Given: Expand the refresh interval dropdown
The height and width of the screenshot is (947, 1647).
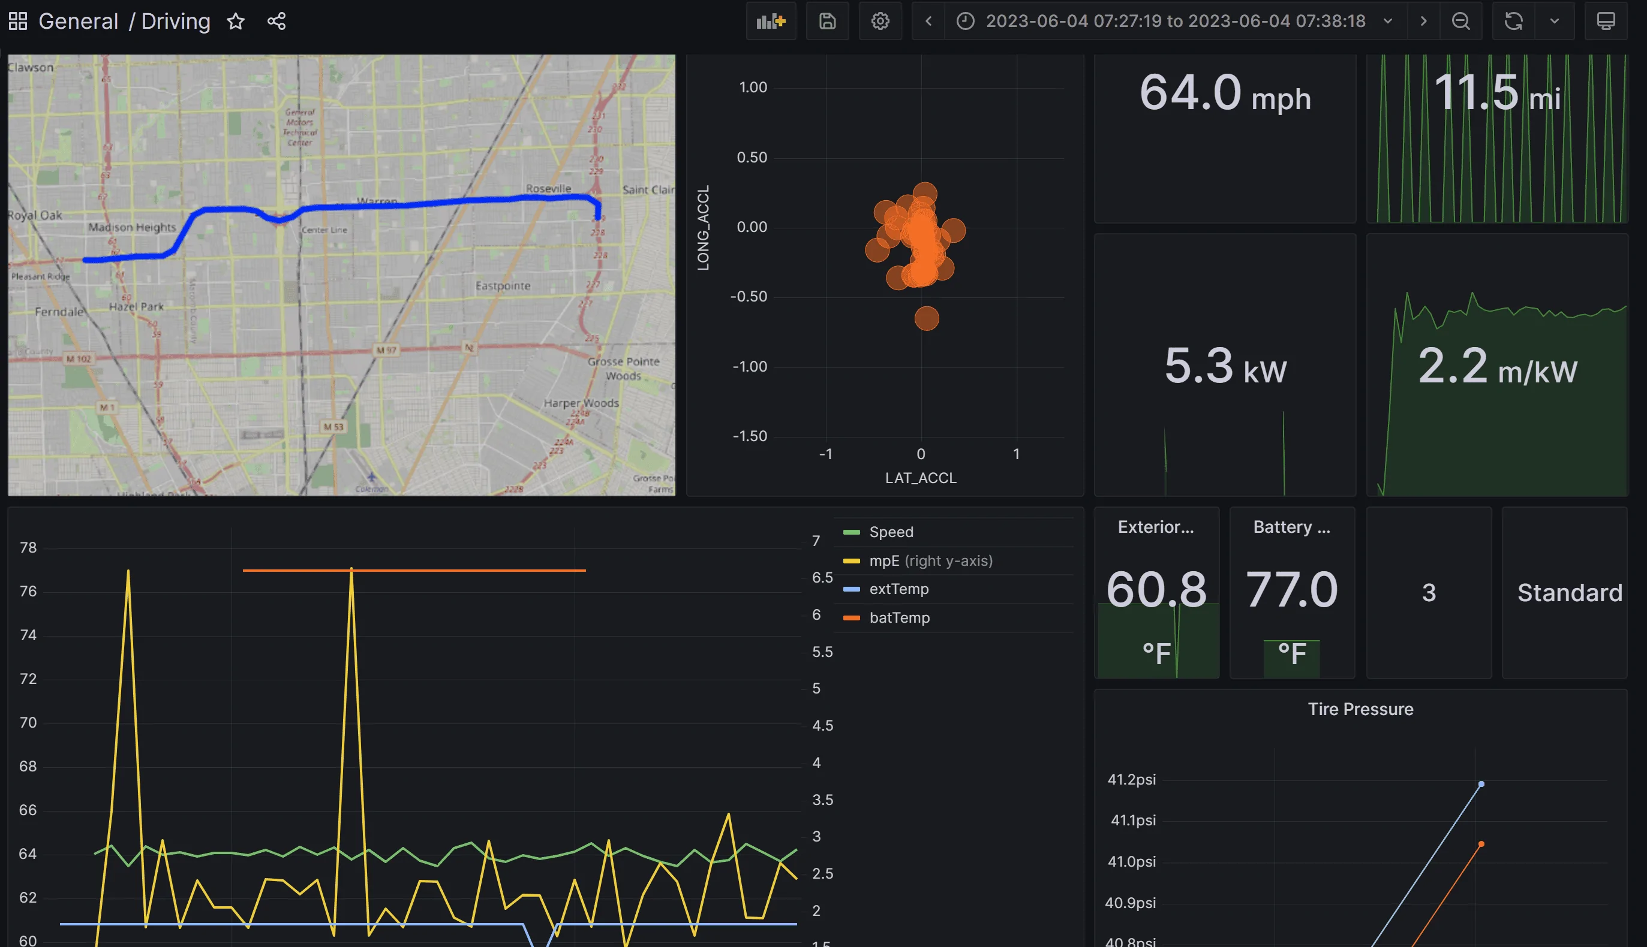Looking at the screenshot, I should point(1554,22).
